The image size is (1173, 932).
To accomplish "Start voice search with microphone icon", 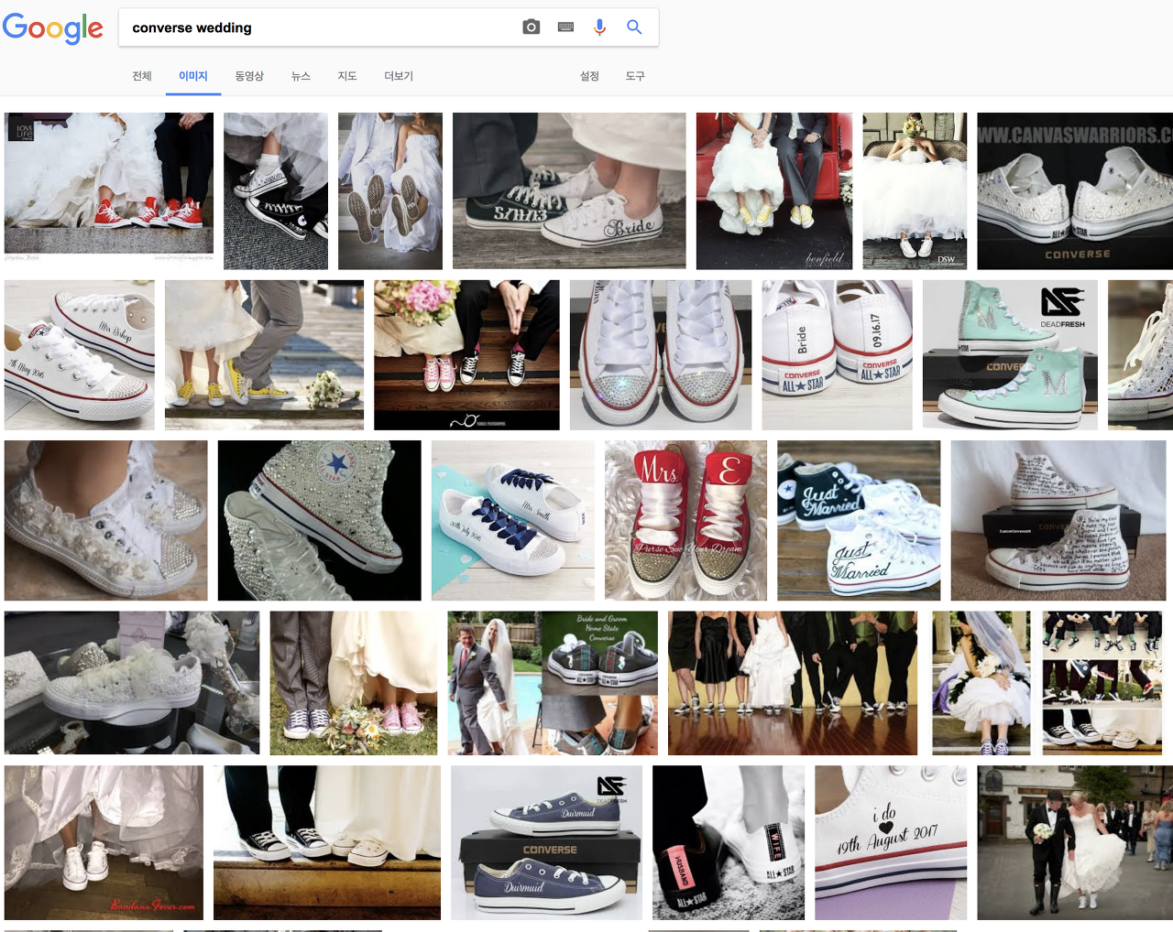I will 599,27.
